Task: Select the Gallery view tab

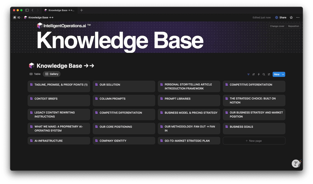Action: click(x=52, y=74)
